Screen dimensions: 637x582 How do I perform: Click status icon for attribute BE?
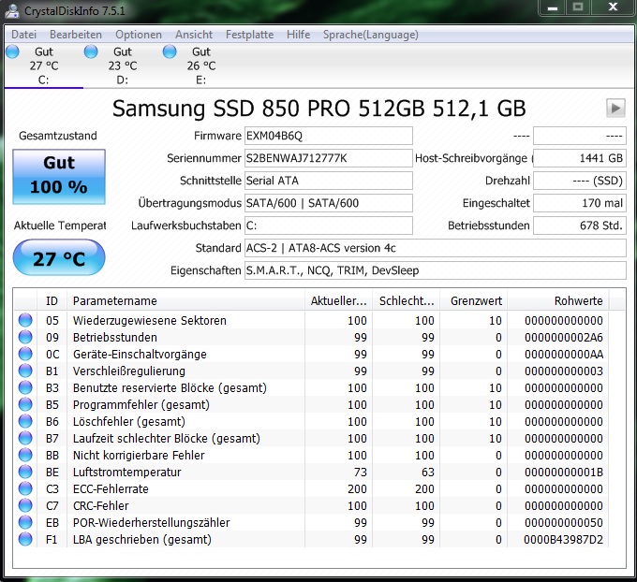tap(25, 472)
